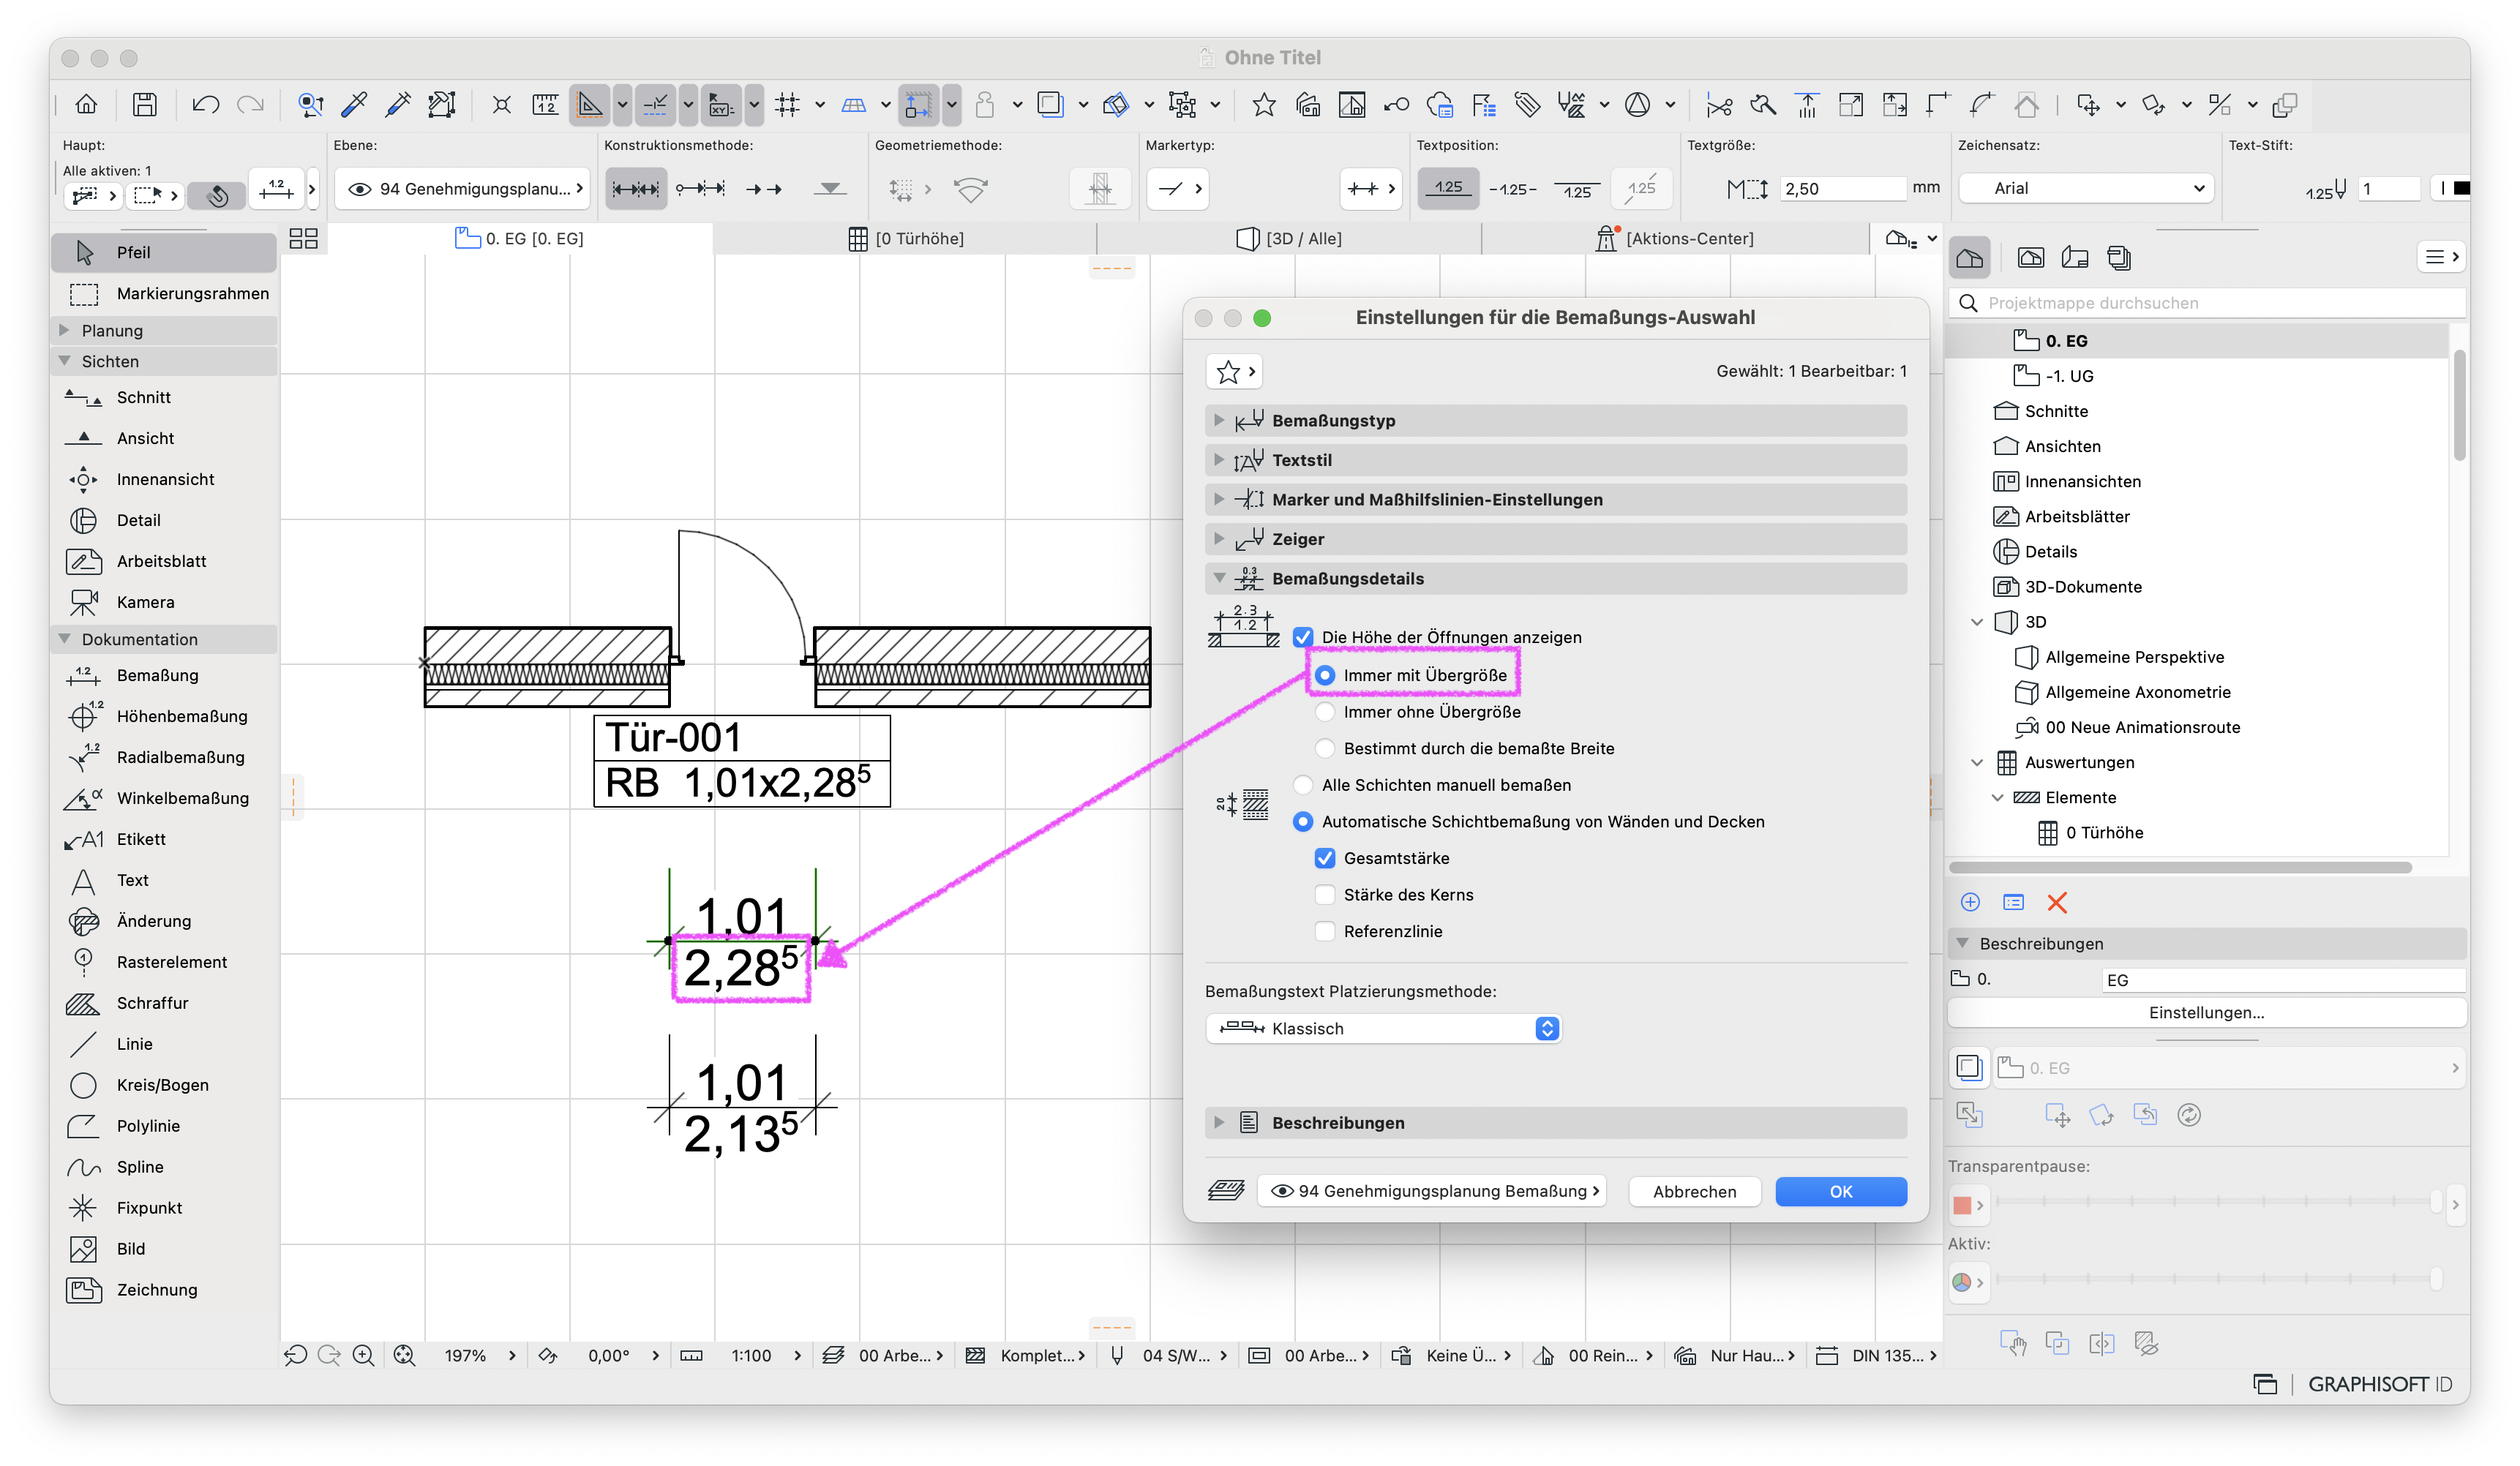The height and width of the screenshot is (1466, 2520).
Task: Select the Winkelbemaßung angle dimension tool
Action: tap(163, 798)
